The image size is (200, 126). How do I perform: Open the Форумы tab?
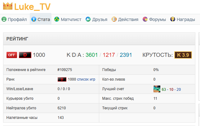click(154, 19)
